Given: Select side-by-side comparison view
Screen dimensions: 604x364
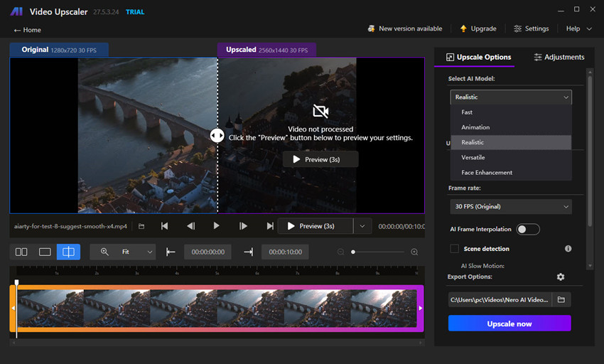Looking at the screenshot, I should point(21,252).
